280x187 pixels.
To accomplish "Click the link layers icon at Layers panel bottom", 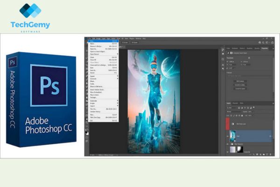I will pos(250,154).
